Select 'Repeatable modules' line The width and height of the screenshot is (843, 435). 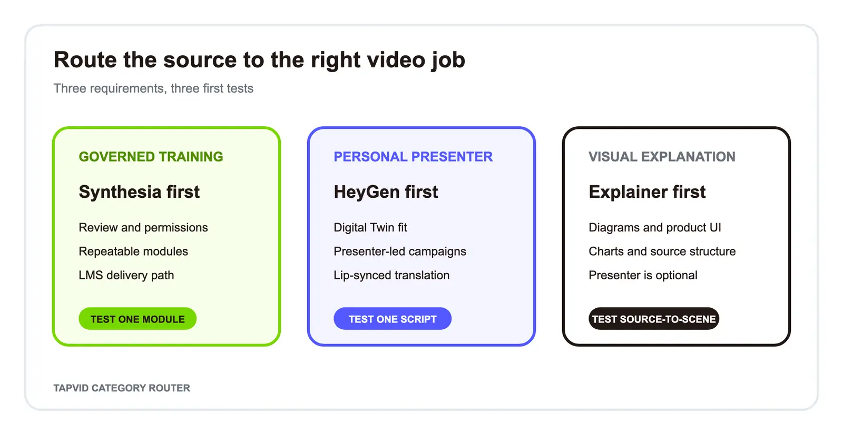click(133, 251)
